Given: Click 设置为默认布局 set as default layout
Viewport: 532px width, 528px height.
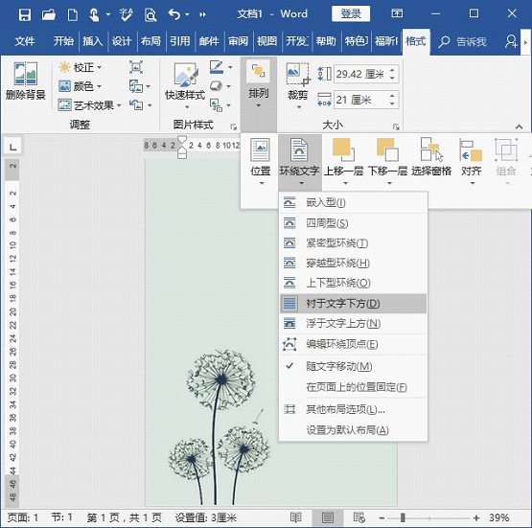Looking at the screenshot, I should (353, 430).
